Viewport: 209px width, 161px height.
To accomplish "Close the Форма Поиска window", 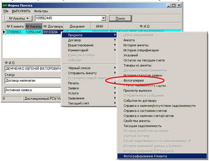I will click(x=179, y=5).
